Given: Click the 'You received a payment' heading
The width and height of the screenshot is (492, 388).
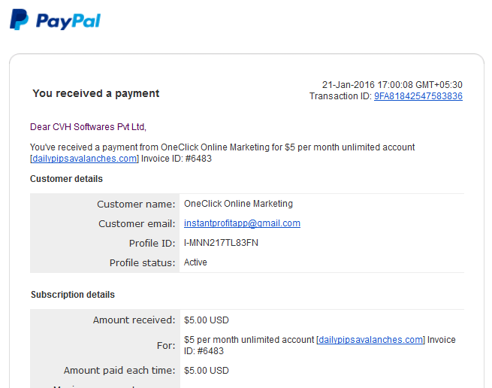Looking at the screenshot, I should coord(96,93).
